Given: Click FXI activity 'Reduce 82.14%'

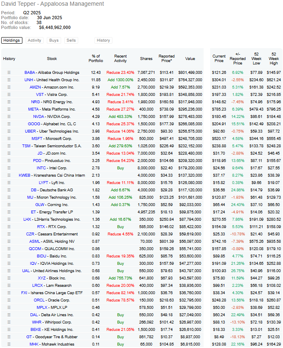Looking at the screenshot, I should point(121,293).
